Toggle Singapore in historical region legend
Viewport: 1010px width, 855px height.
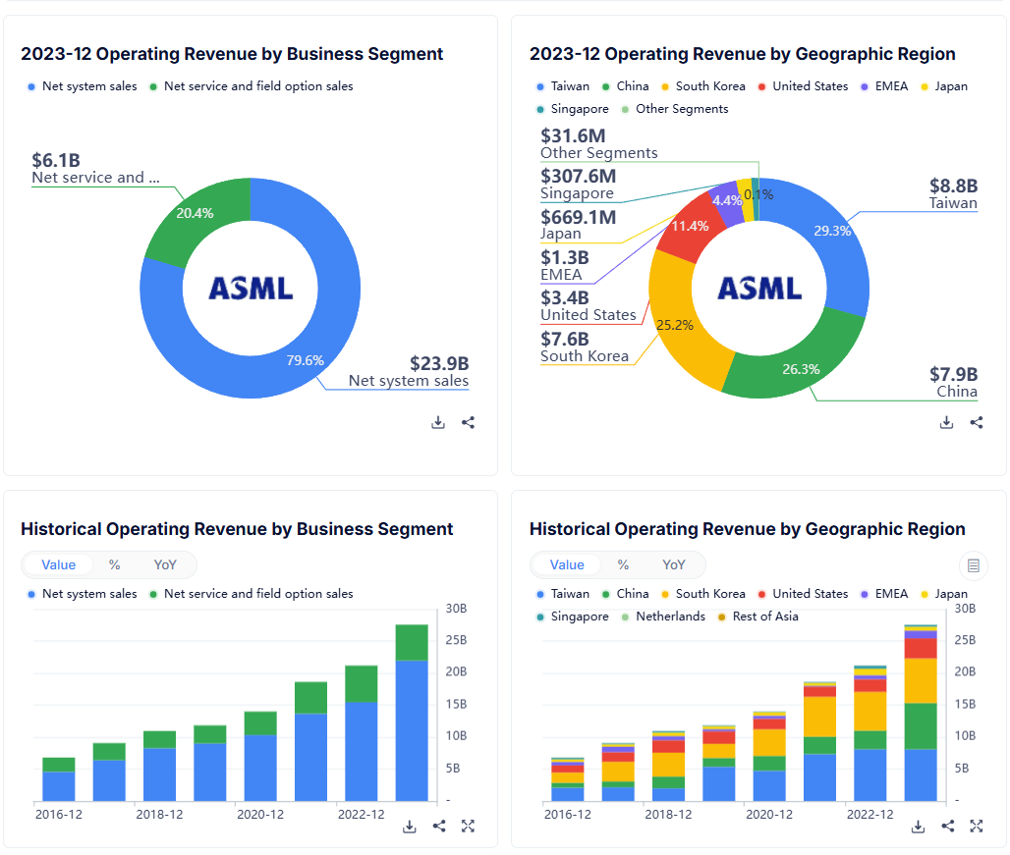(573, 616)
